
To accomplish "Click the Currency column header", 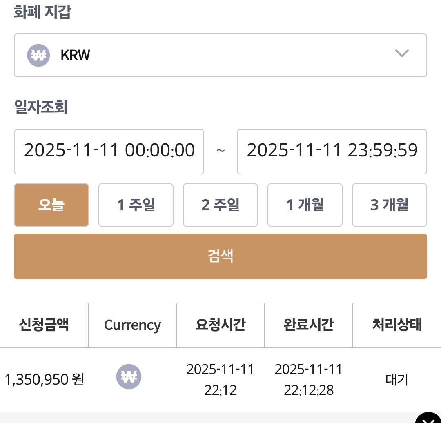I will coord(132,325).
